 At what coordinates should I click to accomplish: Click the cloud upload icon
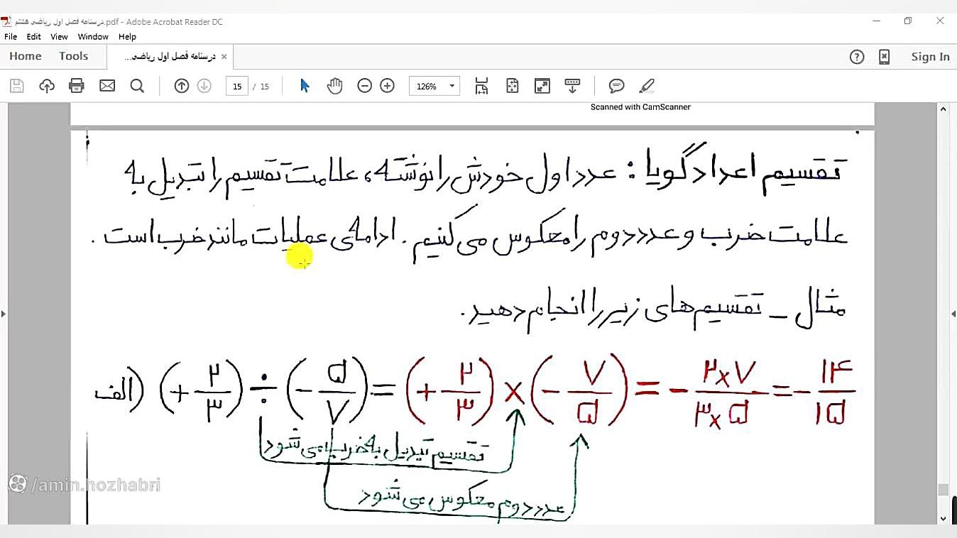[x=47, y=86]
